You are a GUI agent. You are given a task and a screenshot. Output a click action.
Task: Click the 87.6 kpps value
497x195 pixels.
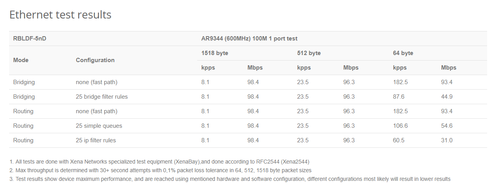(399, 97)
